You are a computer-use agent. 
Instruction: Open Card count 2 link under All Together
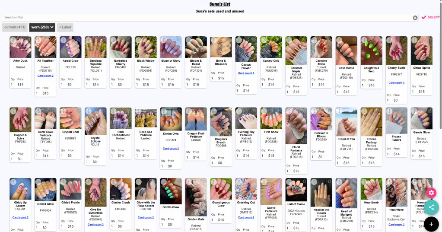point(45,76)
